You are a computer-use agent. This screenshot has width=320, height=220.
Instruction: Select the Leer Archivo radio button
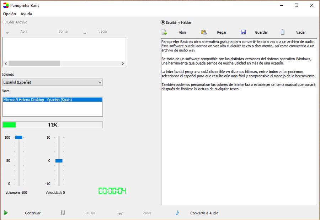pos(5,22)
